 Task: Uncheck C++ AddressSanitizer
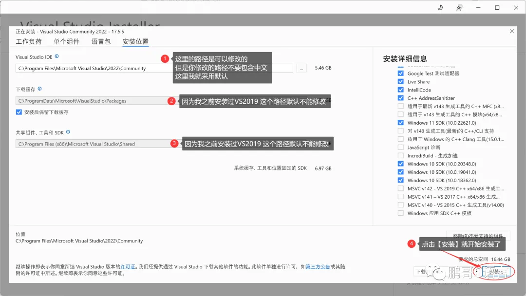[x=400, y=98]
